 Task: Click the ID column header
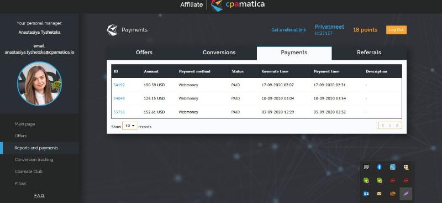[x=116, y=71]
